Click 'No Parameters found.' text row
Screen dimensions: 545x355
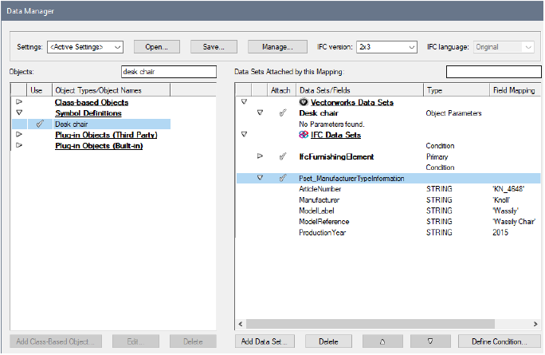[331, 124]
